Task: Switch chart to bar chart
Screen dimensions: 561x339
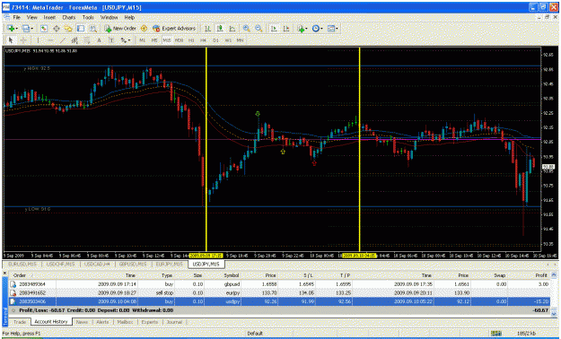Action: pos(207,29)
